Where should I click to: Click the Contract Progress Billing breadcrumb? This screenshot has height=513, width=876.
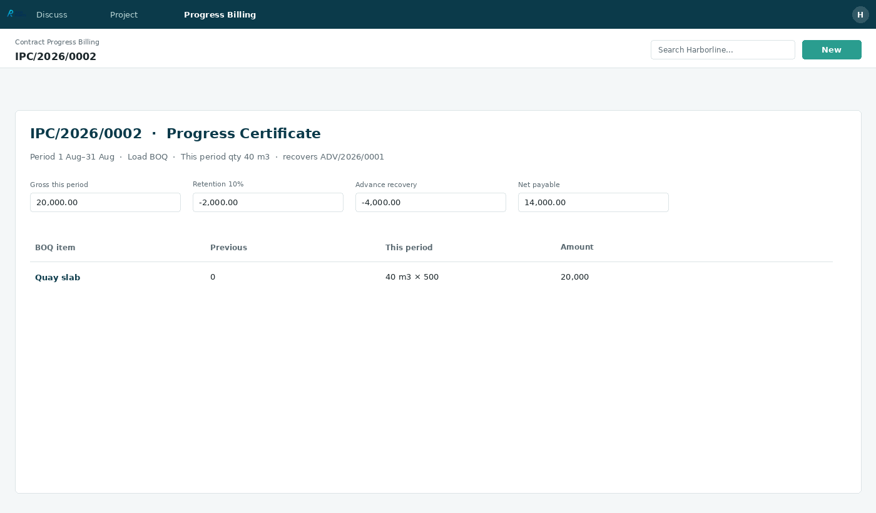point(57,42)
